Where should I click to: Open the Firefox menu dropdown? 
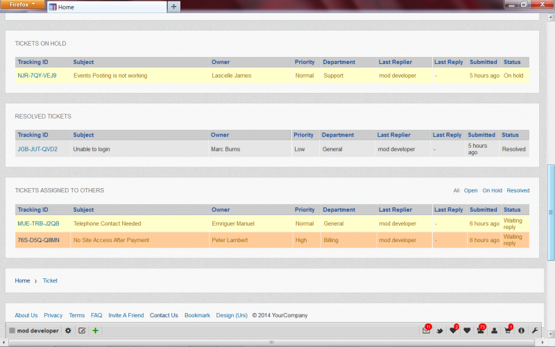(22, 4)
